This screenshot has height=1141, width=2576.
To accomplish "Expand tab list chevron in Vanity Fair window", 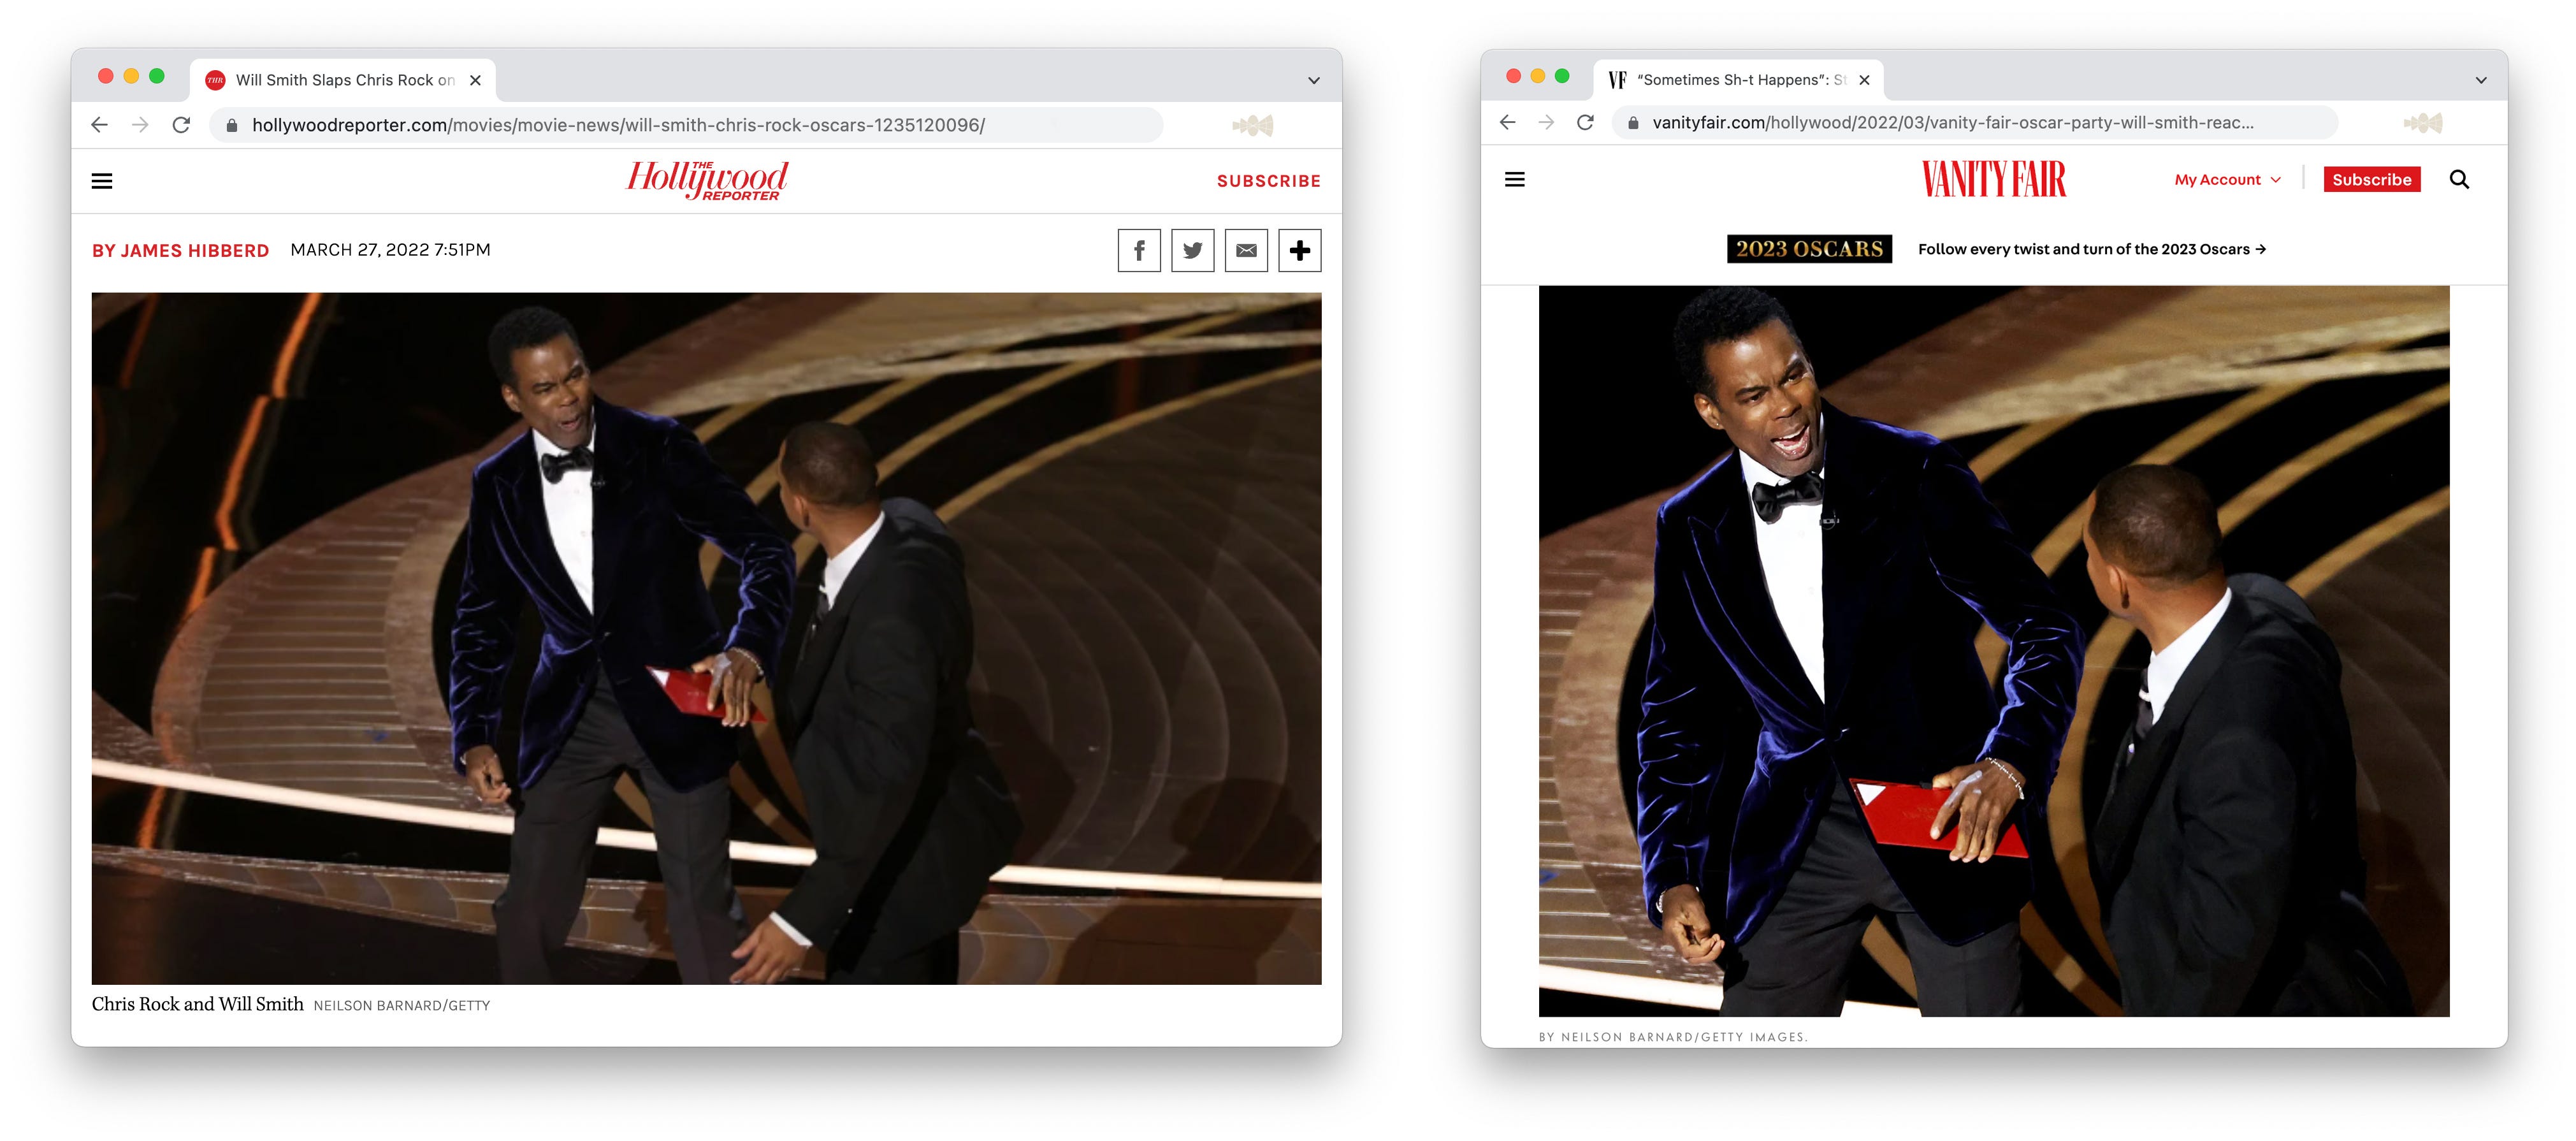I will 2481,80.
